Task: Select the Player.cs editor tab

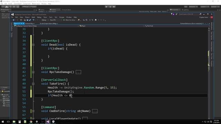Action: pyautogui.click(x=19, y=23)
